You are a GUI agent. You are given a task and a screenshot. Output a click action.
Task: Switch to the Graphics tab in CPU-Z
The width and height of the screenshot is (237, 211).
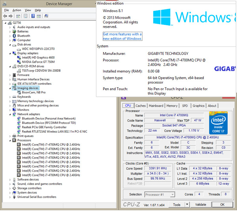pyautogui.click(x=198, y=106)
